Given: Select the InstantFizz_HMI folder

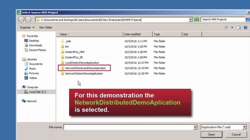Looking at the screenshot, I should [x=73, y=52].
